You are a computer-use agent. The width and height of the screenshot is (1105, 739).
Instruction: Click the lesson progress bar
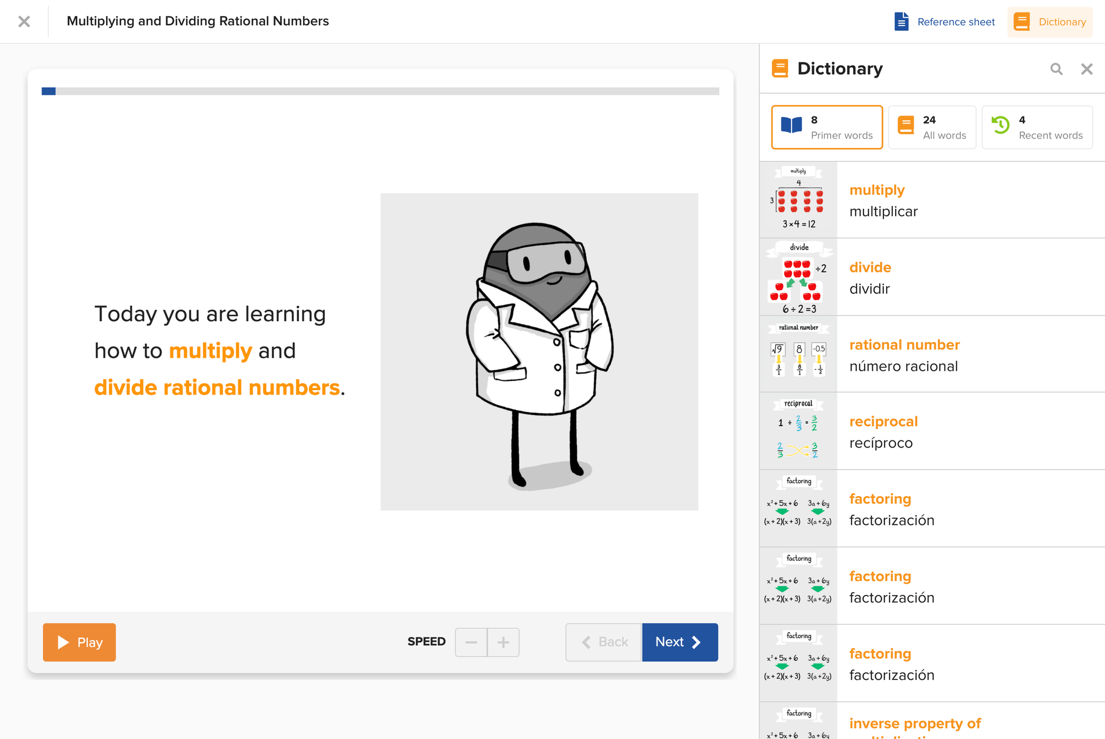380,91
